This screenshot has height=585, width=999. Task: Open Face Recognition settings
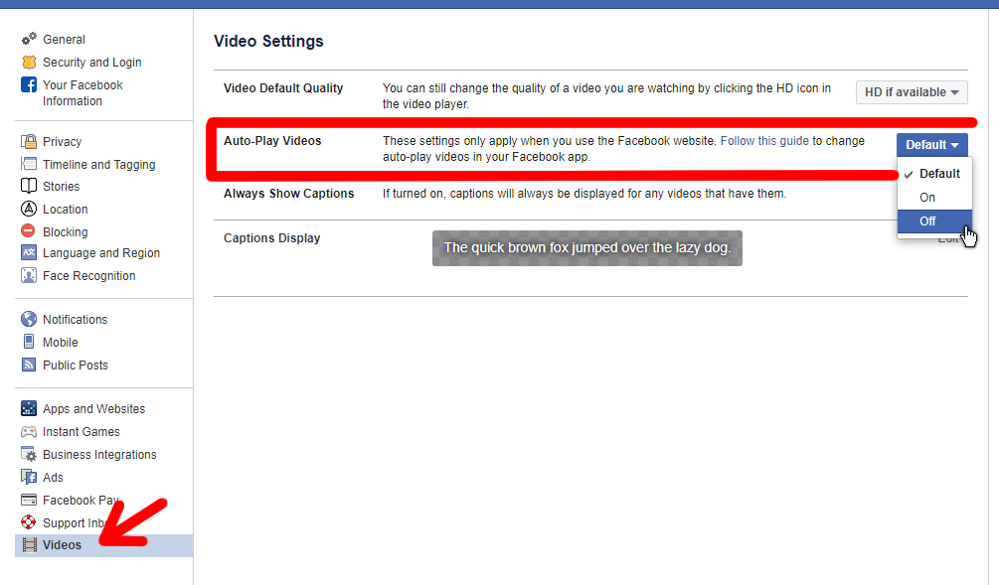[89, 276]
